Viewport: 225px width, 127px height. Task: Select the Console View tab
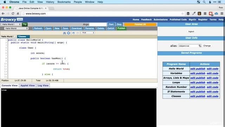(9, 85)
